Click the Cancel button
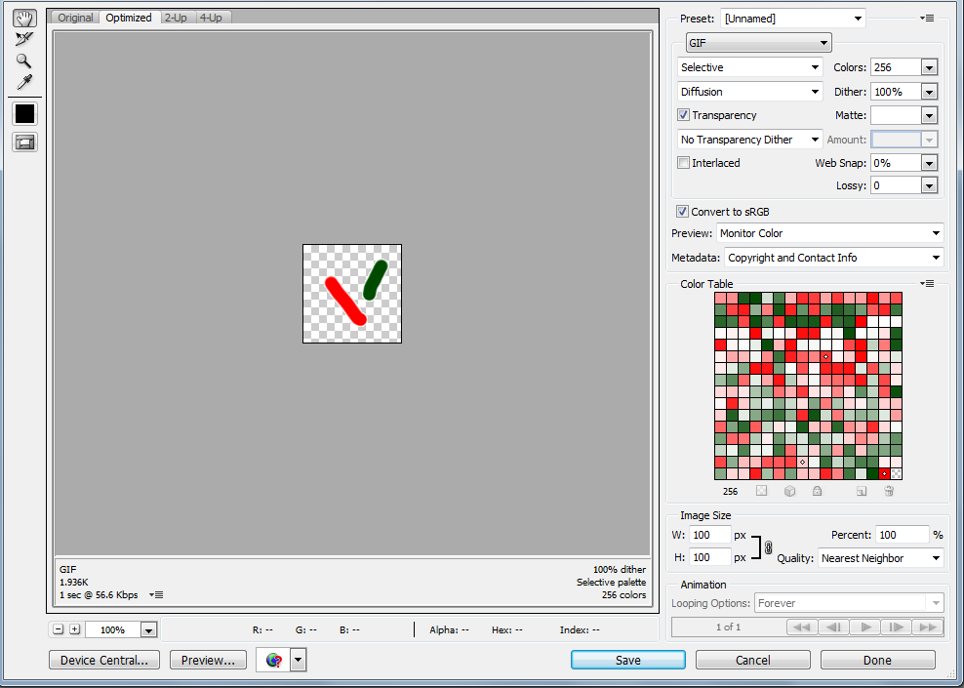This screenshot has width=964, height=688. tap(753, 660)
